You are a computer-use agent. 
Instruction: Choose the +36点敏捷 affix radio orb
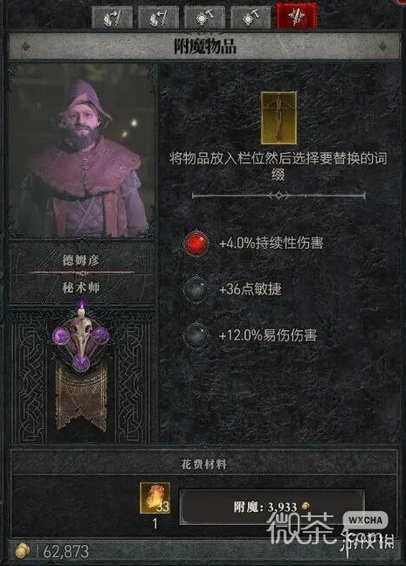pos(196,289)
